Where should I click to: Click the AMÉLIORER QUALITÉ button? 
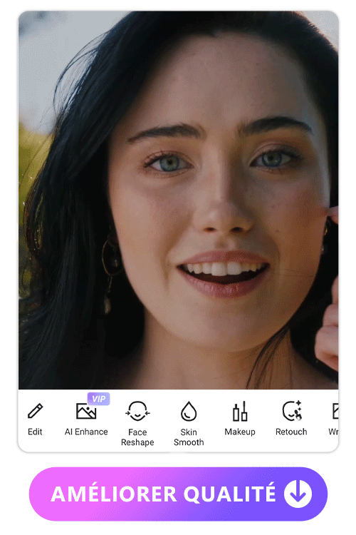click(x=178, y=494)
